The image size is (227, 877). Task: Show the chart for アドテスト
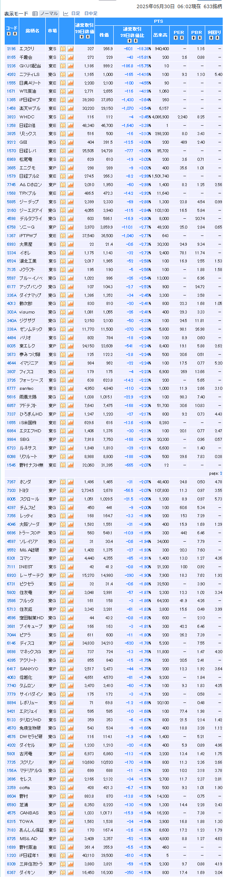(71, 405)
